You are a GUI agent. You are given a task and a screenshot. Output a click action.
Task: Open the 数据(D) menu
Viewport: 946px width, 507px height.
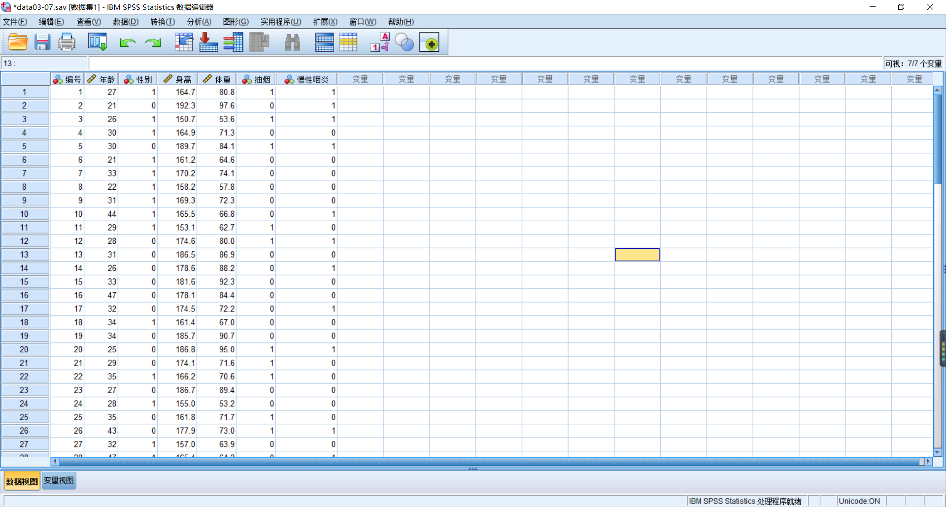(x=126, y=22)
